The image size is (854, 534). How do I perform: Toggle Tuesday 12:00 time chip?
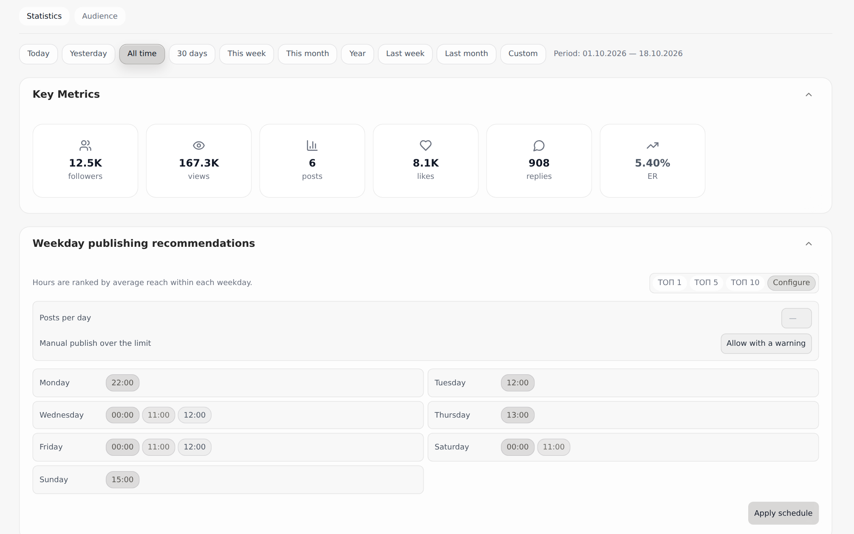pyautogui.click(x=517, y=383)
